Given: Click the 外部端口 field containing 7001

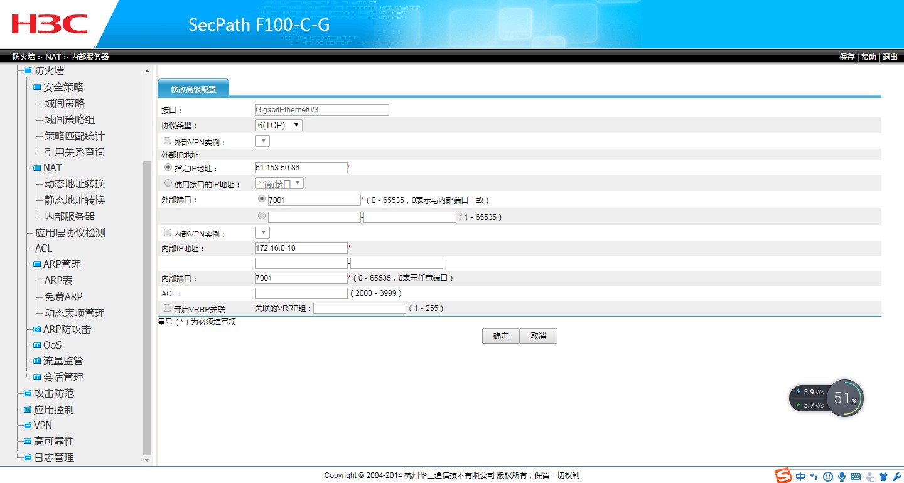Looking at the screenshot, I should pyautogui.click(x=314, y=200).
